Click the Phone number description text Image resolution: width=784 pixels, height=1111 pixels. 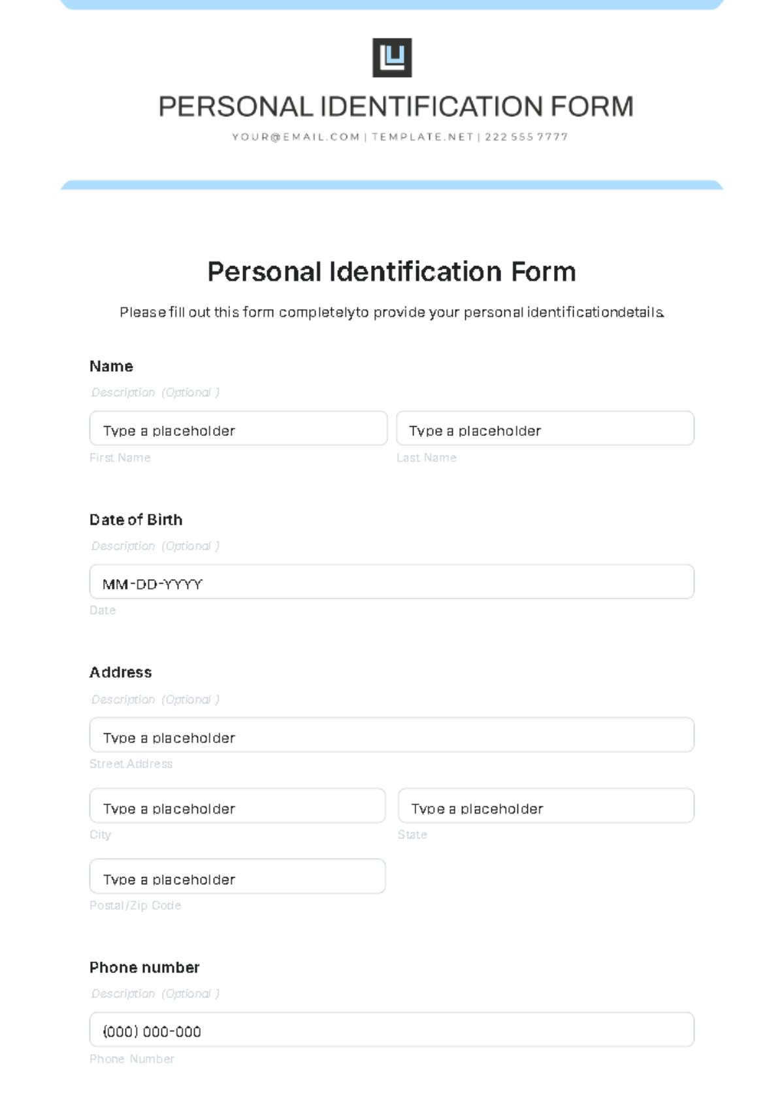(155, 993)
